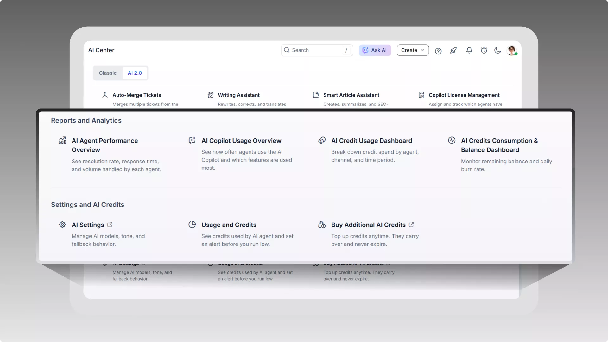Click the AI Agent Performance chart icon
The image size is (608, 342).
62,140
